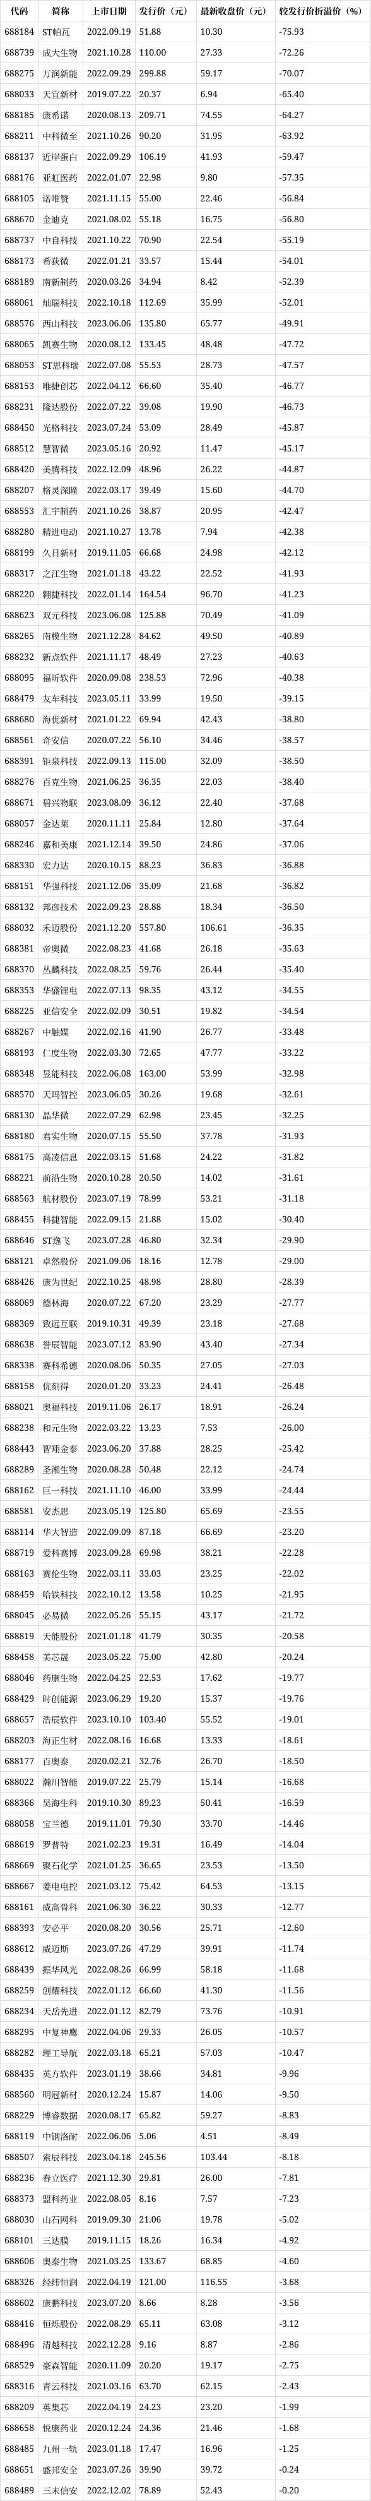Click the 代码 column header
Screen dimensions: 371x2501
[18, 11]
